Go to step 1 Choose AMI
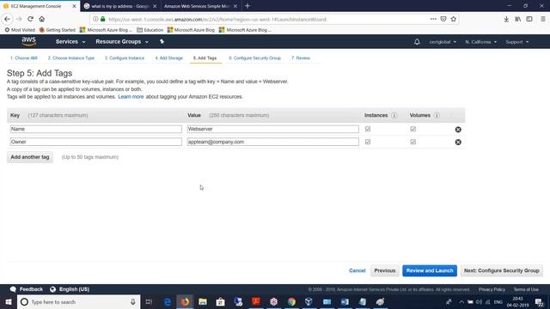Image resolution: width=550 pixels, height=309 pixels. point(24,58)
